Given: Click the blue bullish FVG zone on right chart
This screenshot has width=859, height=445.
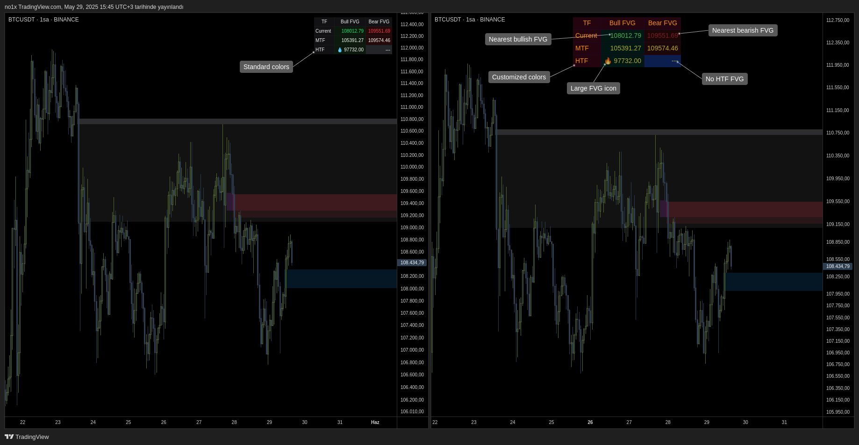Looking at the screenshot, I should tap(773, 282).
